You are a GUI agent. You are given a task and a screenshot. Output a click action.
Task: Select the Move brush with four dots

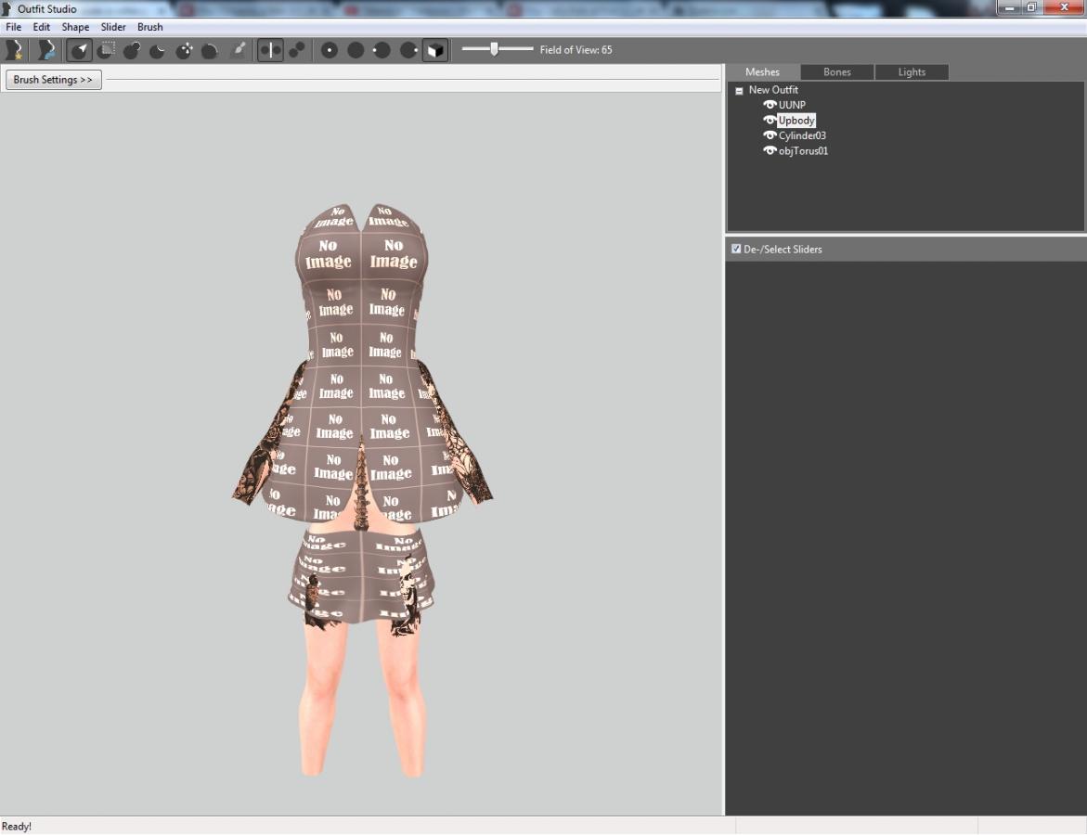[x=184, y=50]
